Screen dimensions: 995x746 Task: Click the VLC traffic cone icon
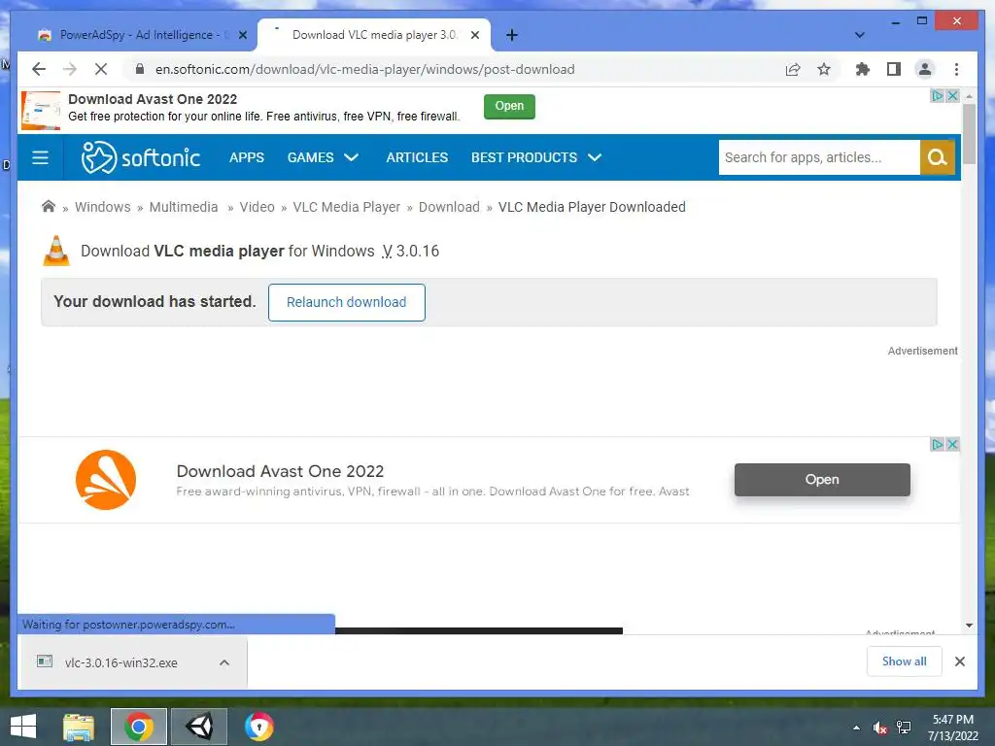55,251
